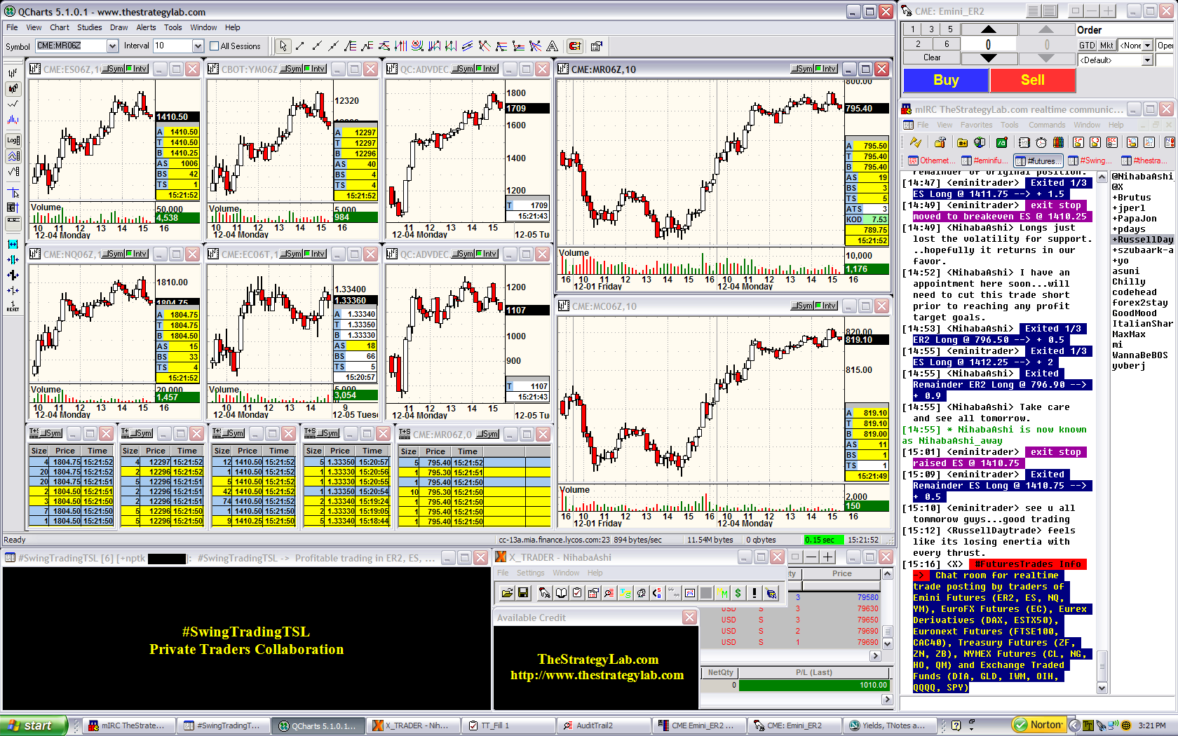Viewport: 1178px width, 736px height.
Task: Enable the All Sessions checkbox
Action: pyautogui.click(x=215, y=46)
